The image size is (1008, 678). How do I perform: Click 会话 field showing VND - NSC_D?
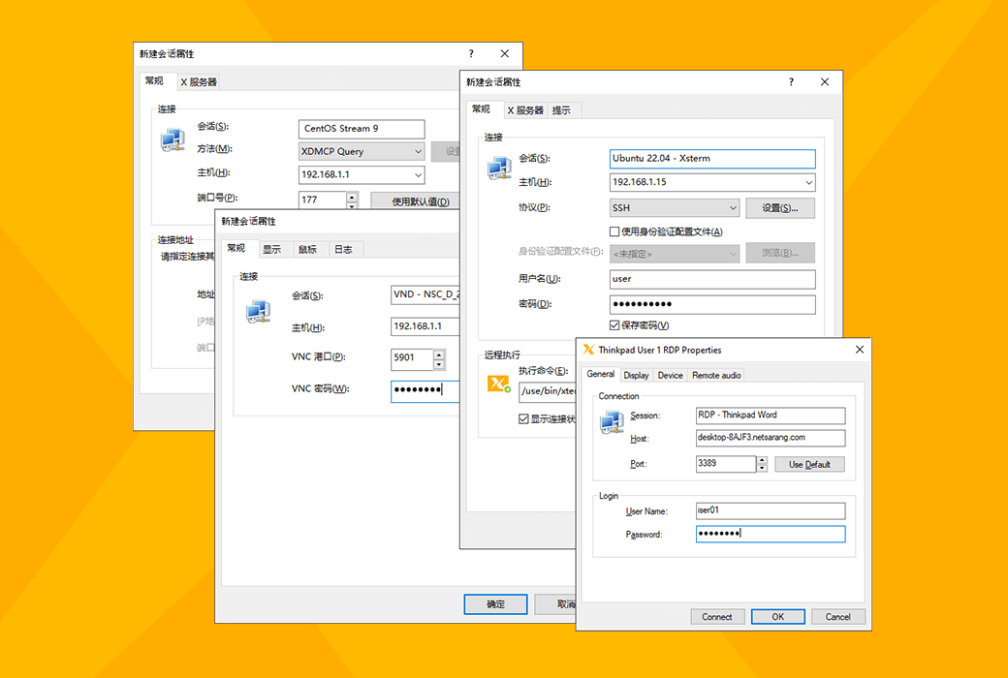[425, 294]
